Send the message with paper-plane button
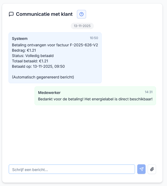167x186 pixels. point(141,169)
